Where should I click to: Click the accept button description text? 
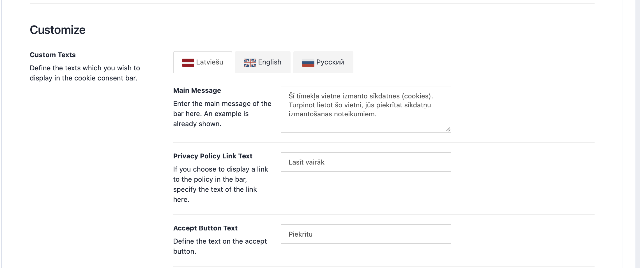click(220, 246)
